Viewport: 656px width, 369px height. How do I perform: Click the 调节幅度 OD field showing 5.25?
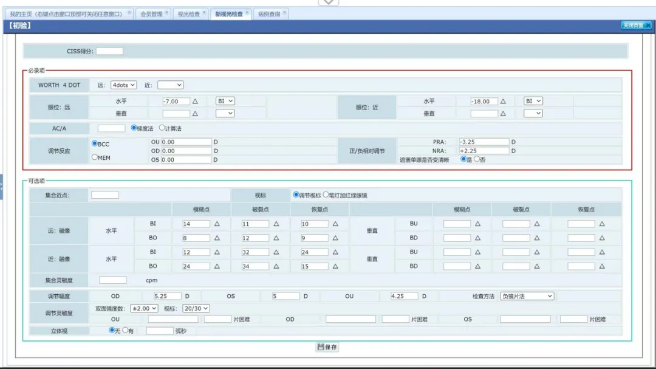pos(168,296)
